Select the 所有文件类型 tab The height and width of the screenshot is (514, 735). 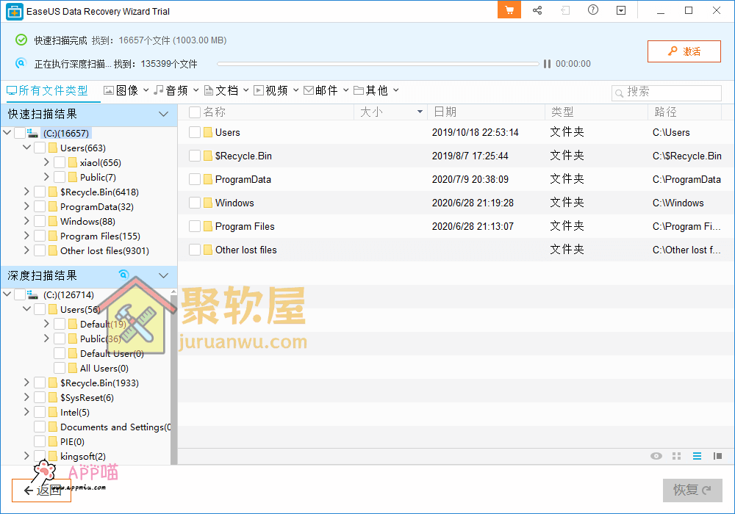pos(48,89)
